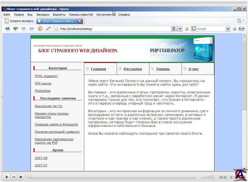This screenshot has height=182, width=248.
Task: Open the closed tabs trash icon
Action: pyautogui.click(x=239, y=21)
